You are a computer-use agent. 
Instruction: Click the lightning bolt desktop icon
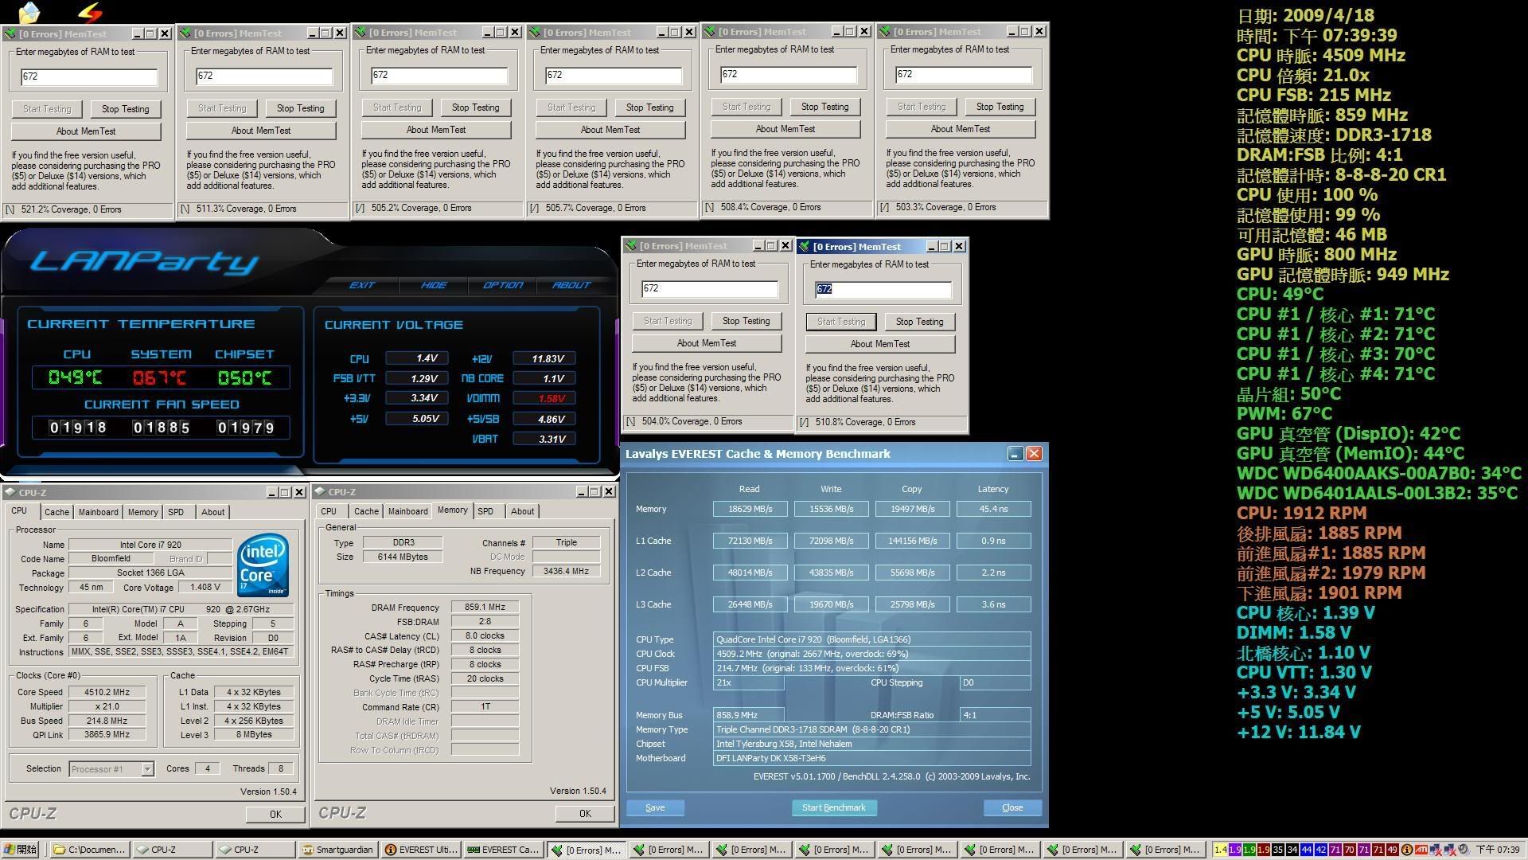point(90,12)
